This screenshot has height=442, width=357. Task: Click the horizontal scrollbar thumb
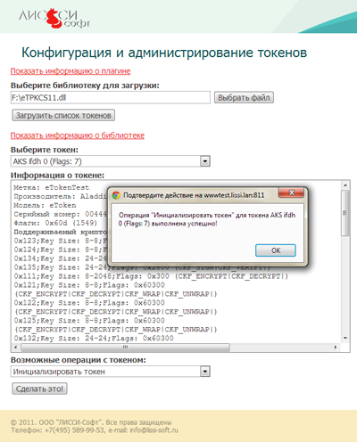125,347
